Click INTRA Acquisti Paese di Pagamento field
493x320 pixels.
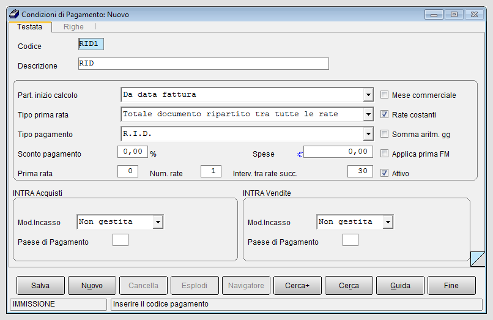[120, 240]
